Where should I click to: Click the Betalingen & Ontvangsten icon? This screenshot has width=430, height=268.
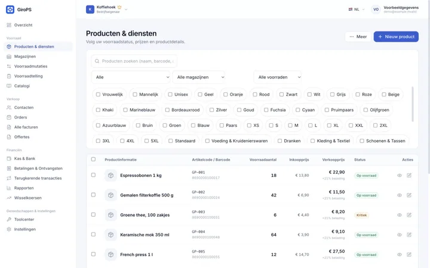pos(9,169)
